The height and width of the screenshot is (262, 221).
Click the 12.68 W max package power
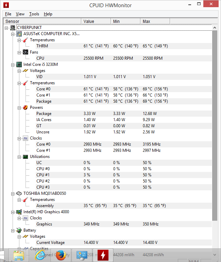pyautogui.click(x=150, y=114)
